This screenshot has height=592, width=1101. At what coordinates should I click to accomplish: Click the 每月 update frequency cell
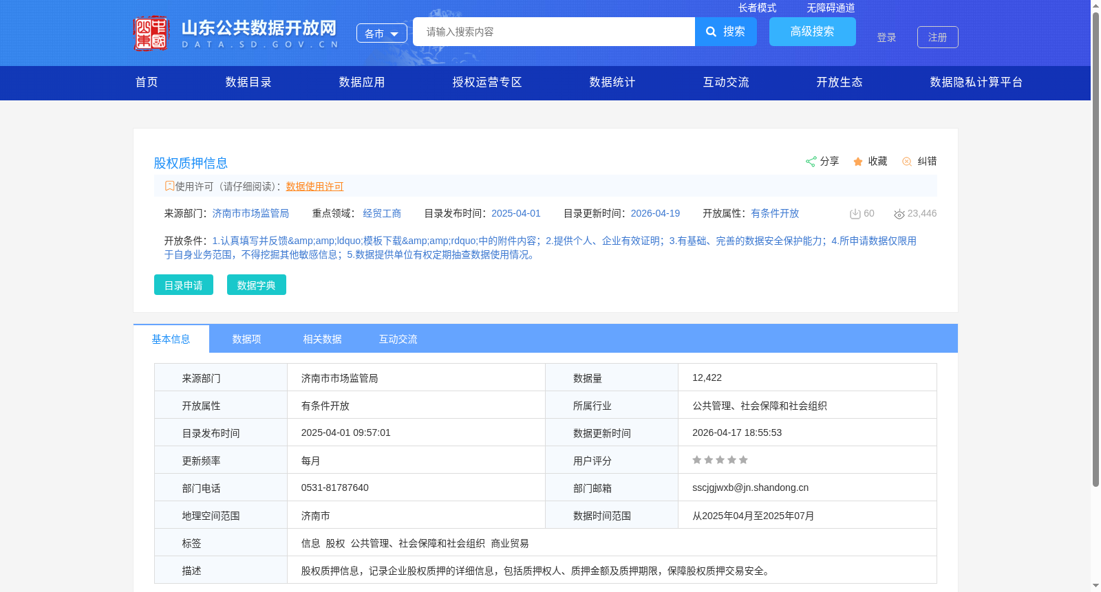click(x=416, y=460)
